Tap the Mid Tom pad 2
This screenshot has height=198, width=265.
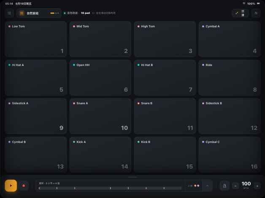(100, 39)
